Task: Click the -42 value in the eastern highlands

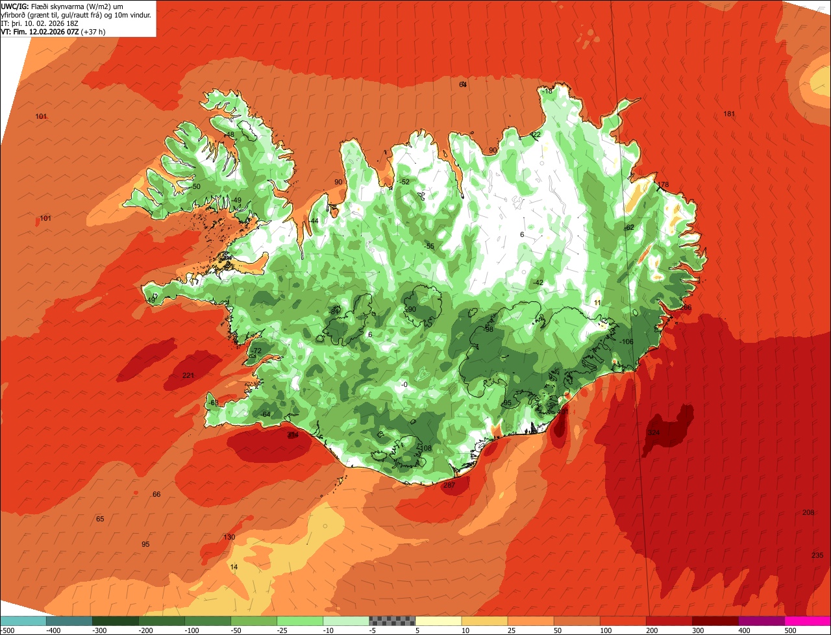Action: pos(538,282)
